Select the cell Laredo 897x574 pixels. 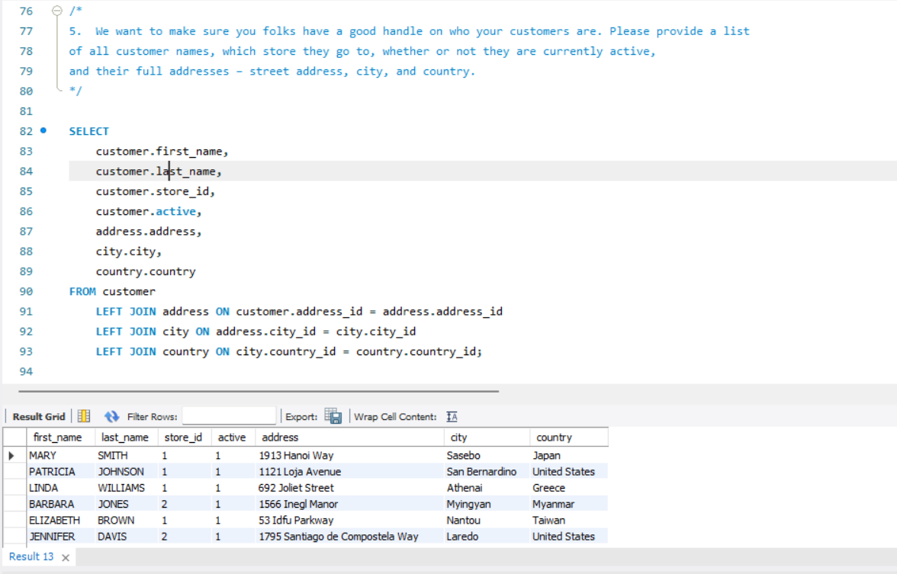click(487, 537)
